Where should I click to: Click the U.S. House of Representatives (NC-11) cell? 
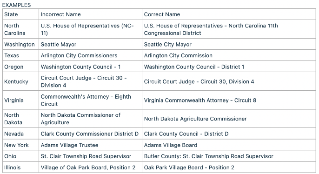pos(90,29)
